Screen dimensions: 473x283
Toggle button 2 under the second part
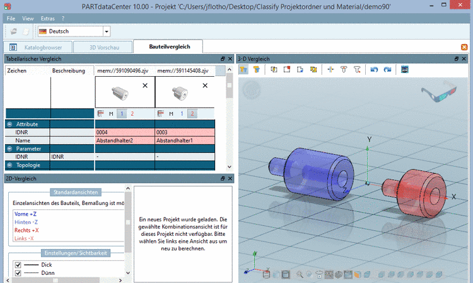click(x=192, y=114)
